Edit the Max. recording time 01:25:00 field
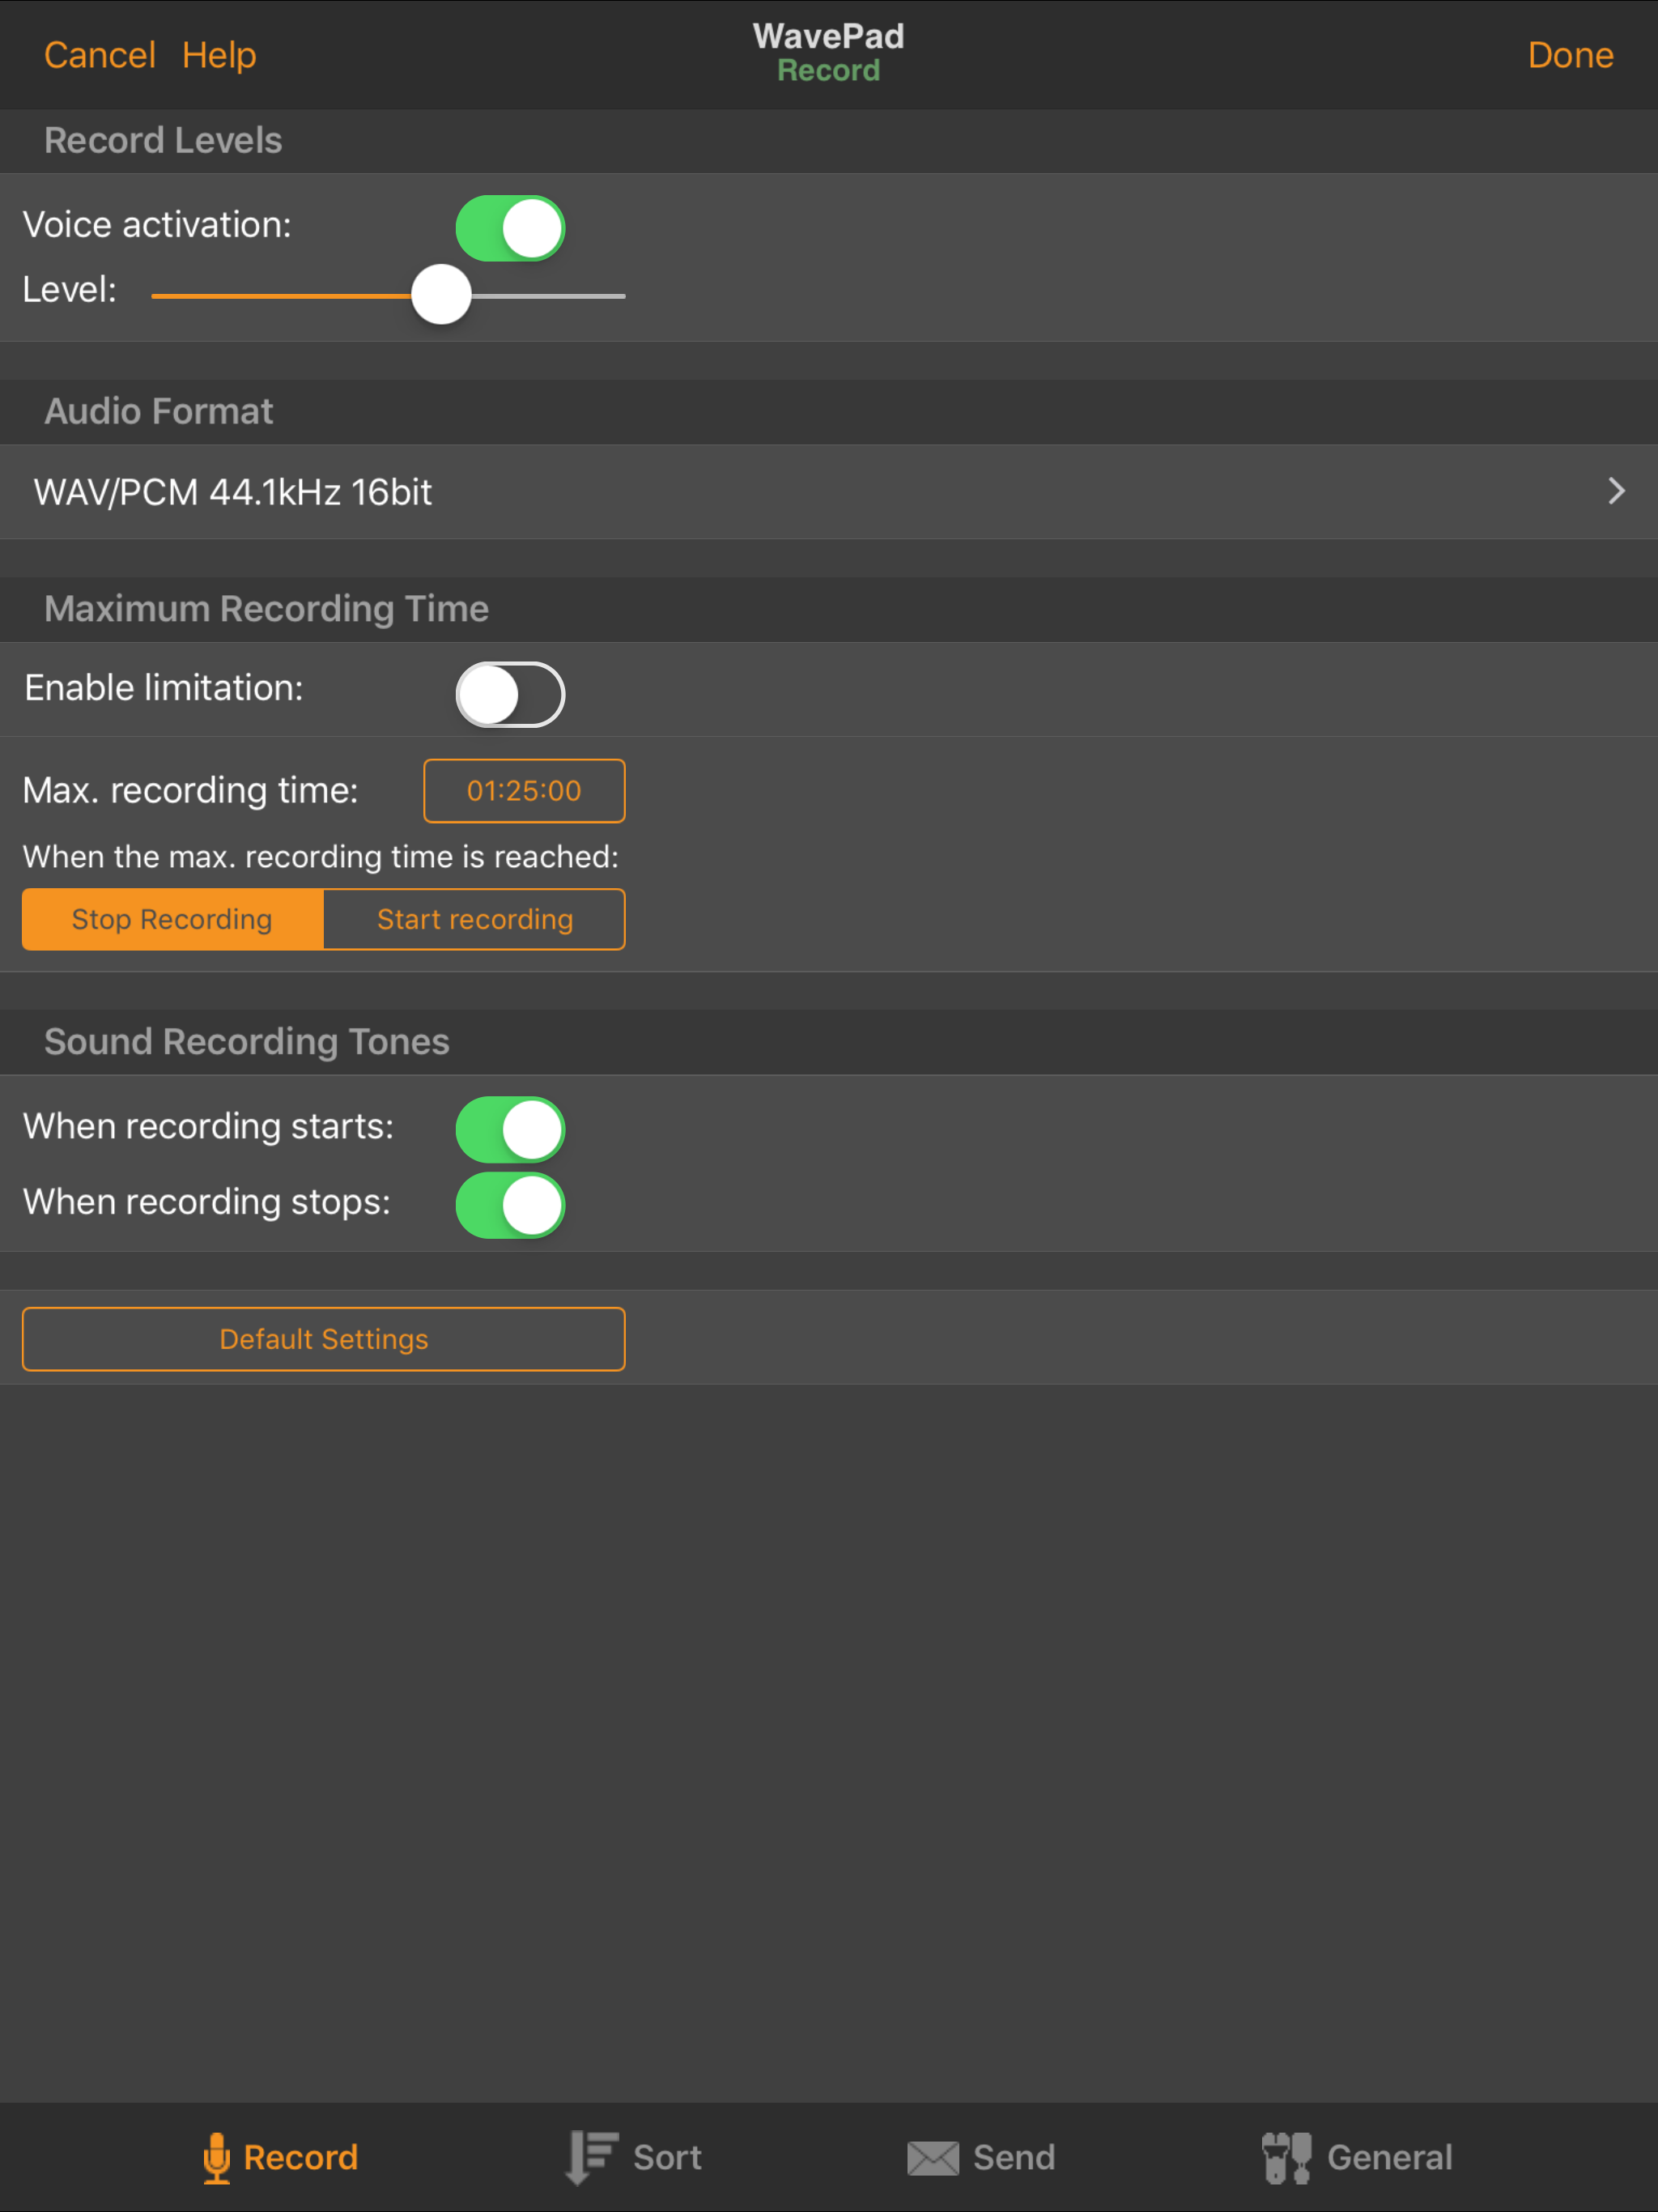1658x2212 pixels. (524, 791)
